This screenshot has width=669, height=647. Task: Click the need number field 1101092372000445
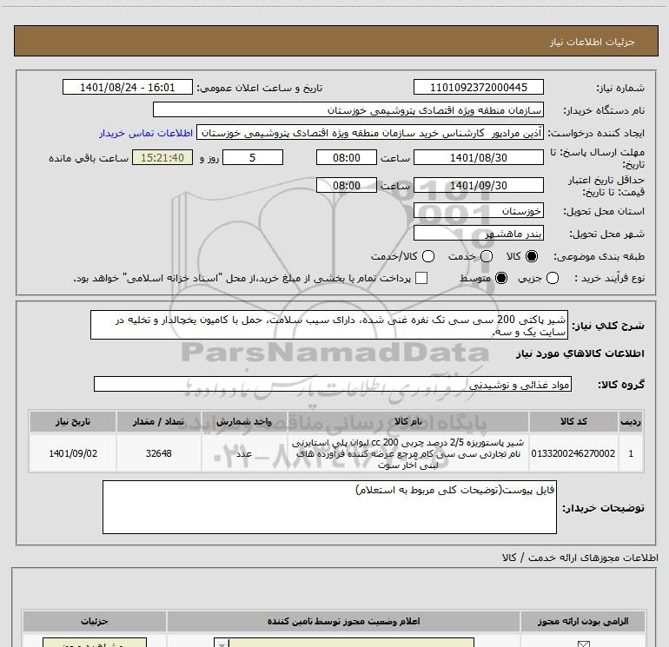point(478,87)
